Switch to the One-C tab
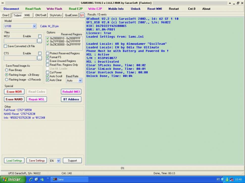Image resolution: width=245 pixels, height=183 pixels. (6, 15)
